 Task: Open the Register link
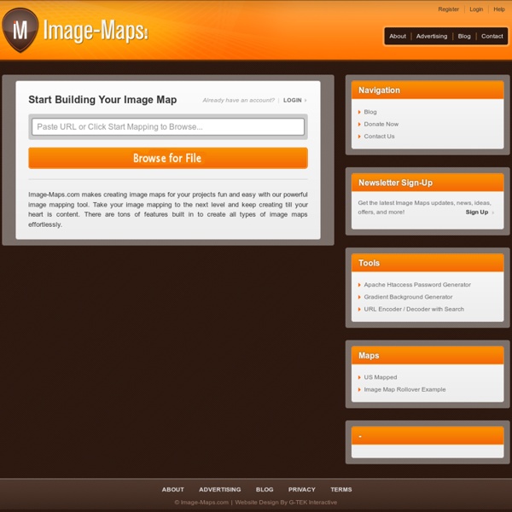[x=448, y=9]
